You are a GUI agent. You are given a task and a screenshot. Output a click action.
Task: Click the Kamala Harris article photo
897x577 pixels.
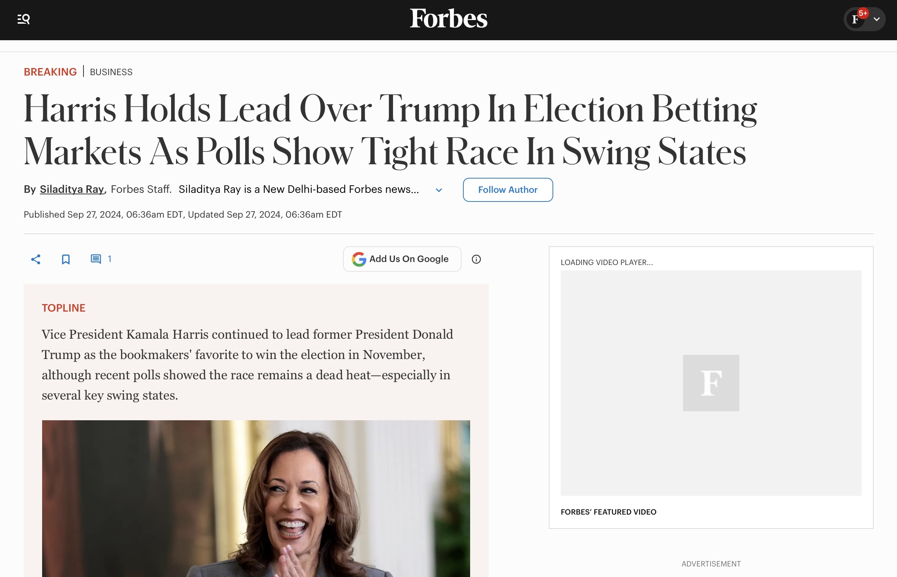(x=256, y=498)
